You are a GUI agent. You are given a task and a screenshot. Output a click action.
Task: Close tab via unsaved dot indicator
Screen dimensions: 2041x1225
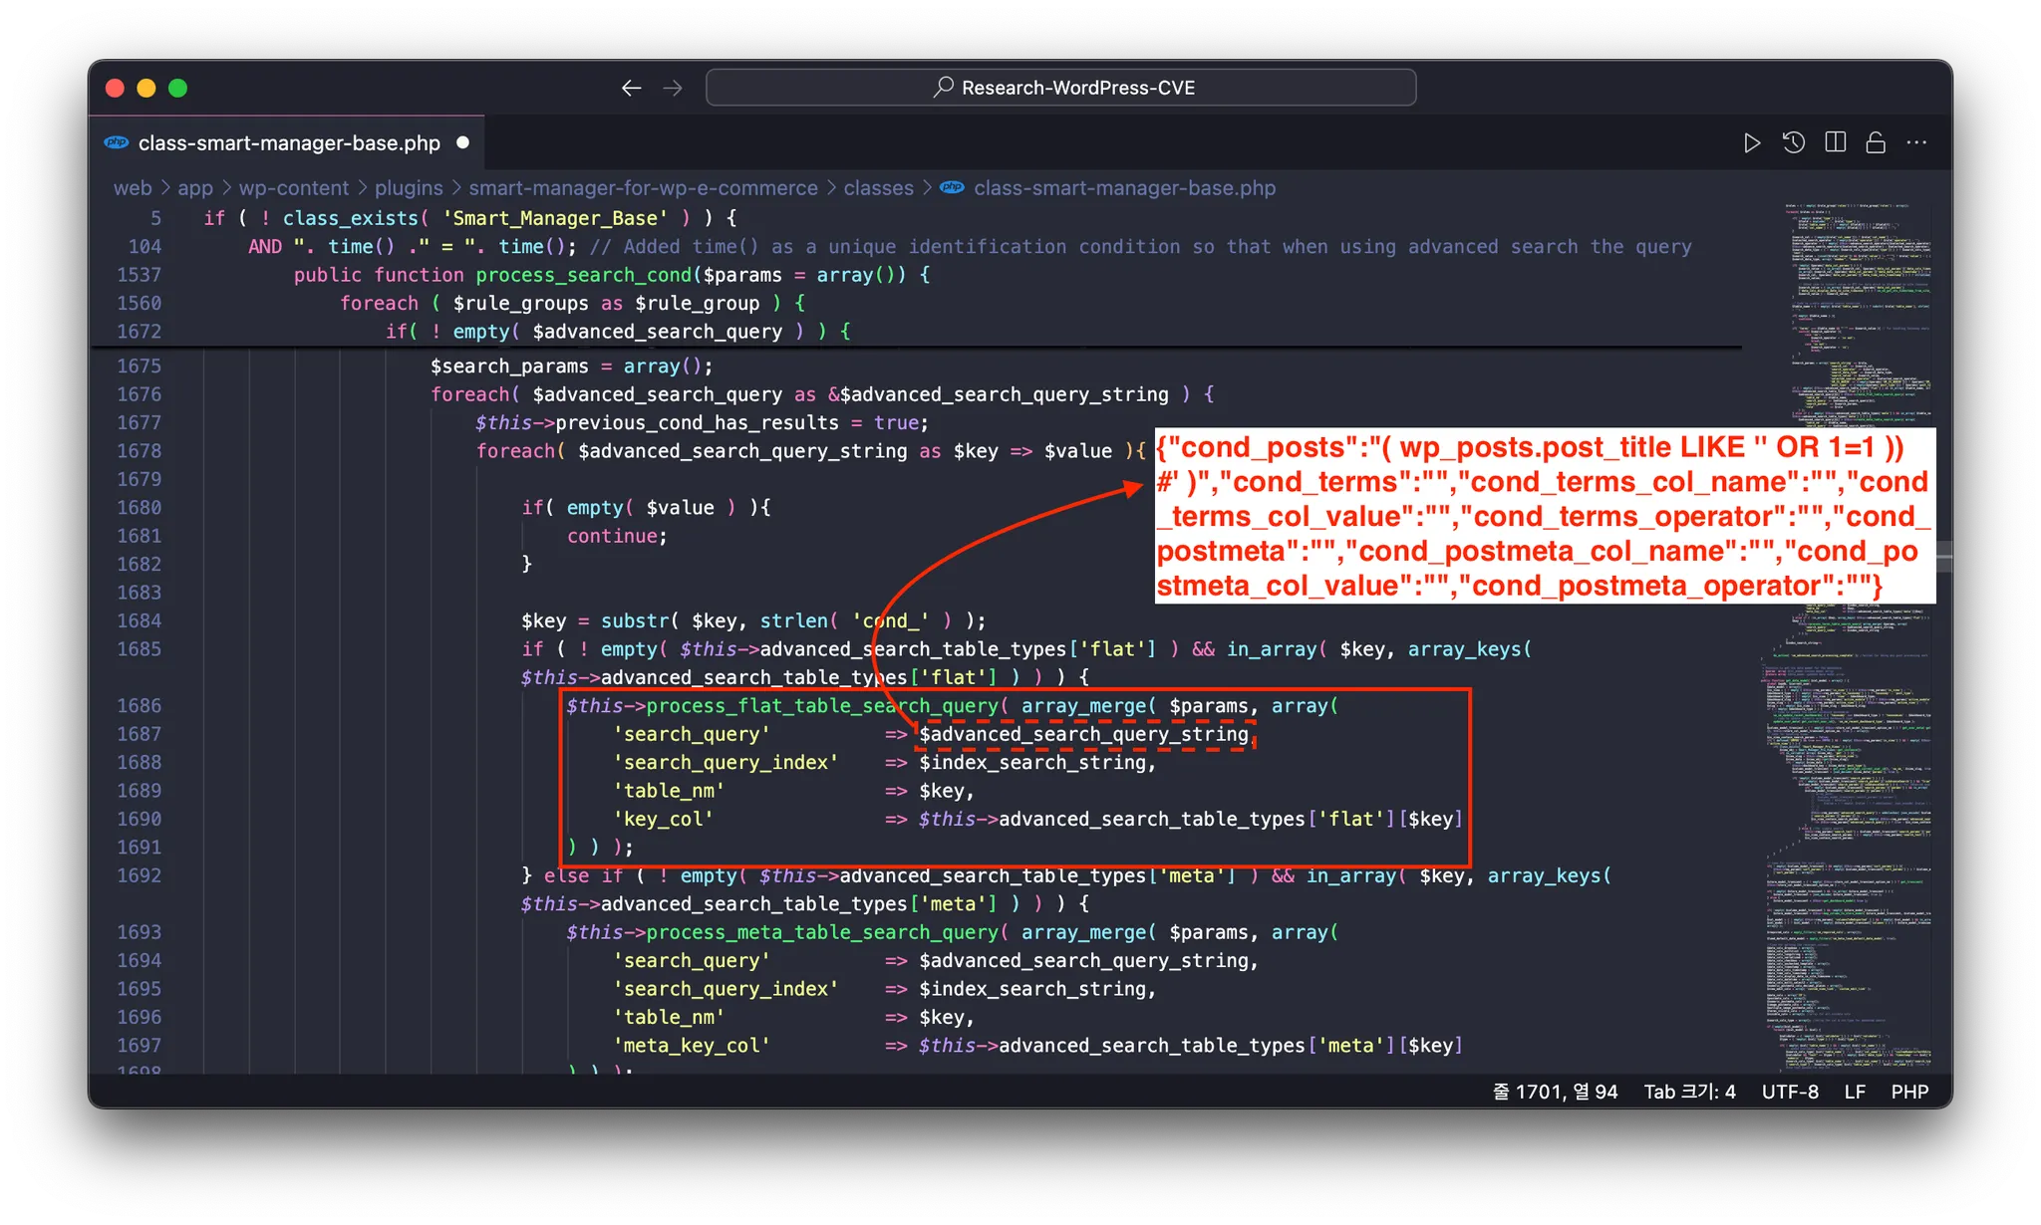pos(462,142)
